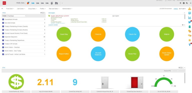Screen dimensions: 192x93
Task: Open the Current In-House Rms door KPI
Action: [105, 83]
